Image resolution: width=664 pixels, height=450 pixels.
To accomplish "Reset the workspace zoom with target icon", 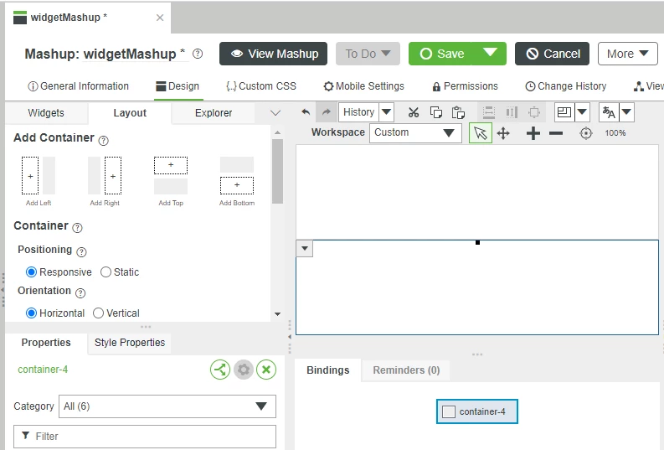I will [x=585, y=133].
